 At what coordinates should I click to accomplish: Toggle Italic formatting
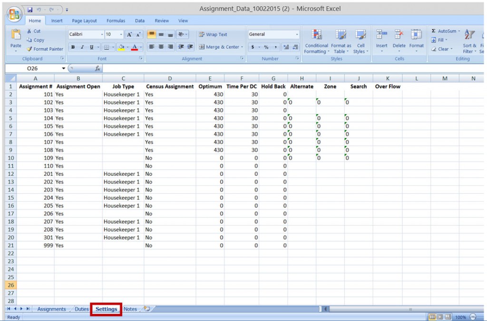tap(82, 47)
